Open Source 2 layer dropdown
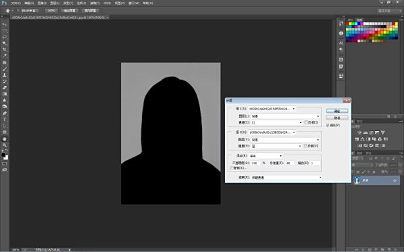 pos(285,140)
